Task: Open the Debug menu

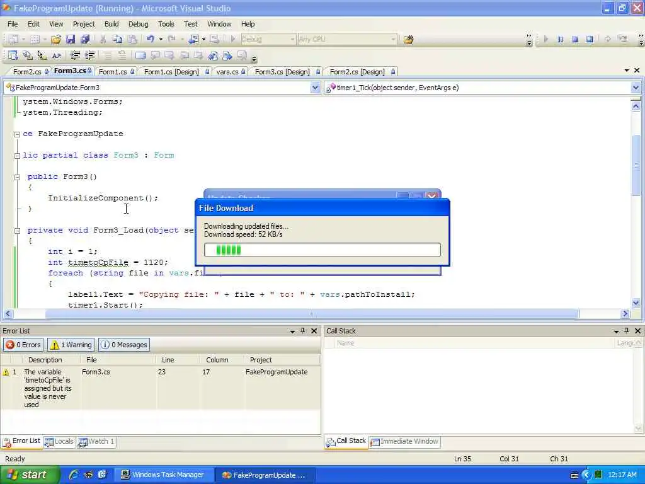Action: pos(138,24)
